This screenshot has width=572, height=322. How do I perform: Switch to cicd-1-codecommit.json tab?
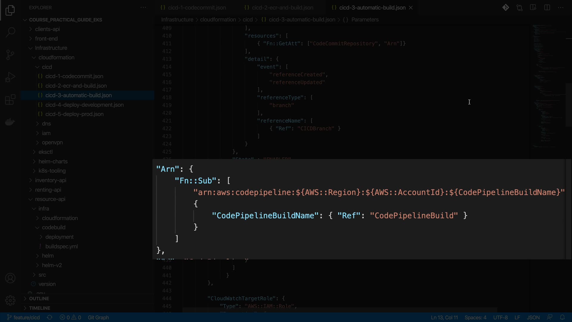coord(197,8)
